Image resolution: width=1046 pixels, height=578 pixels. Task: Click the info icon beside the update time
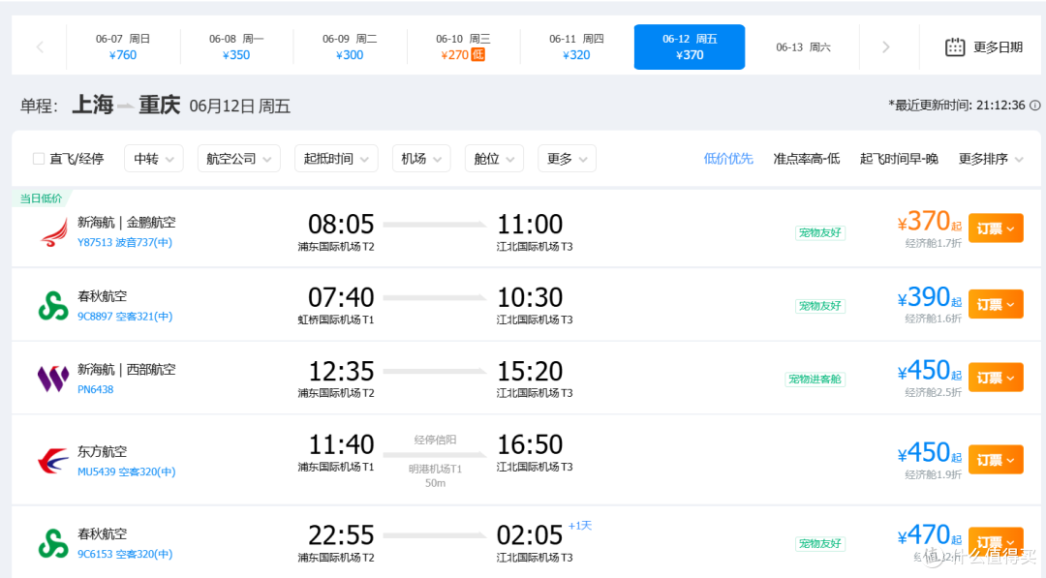tap(1034, 106)
